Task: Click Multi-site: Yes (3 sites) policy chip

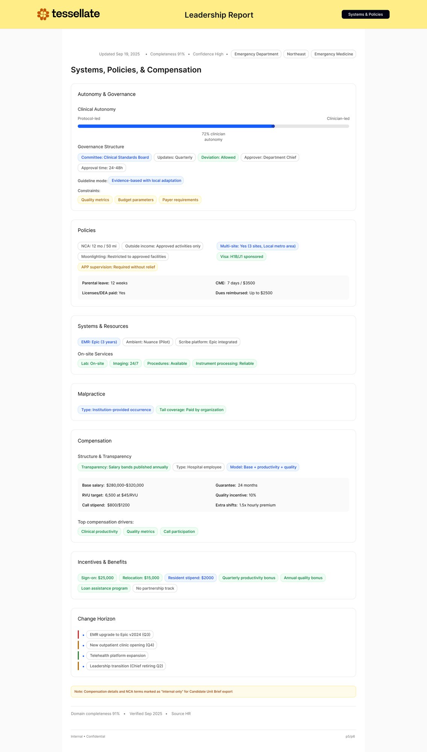Action: 257,246
